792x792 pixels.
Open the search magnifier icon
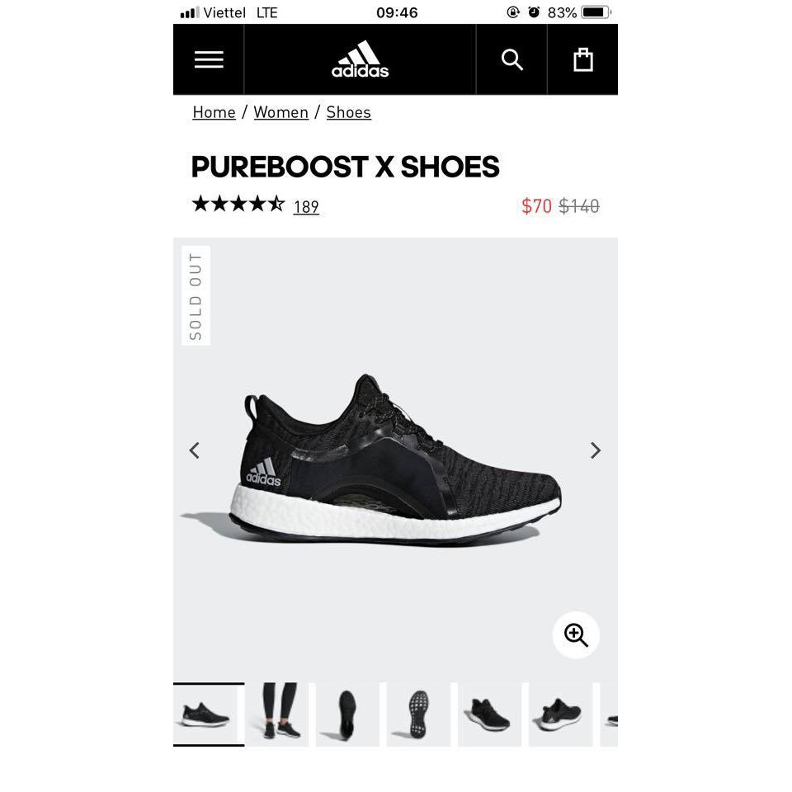(511, 59)
